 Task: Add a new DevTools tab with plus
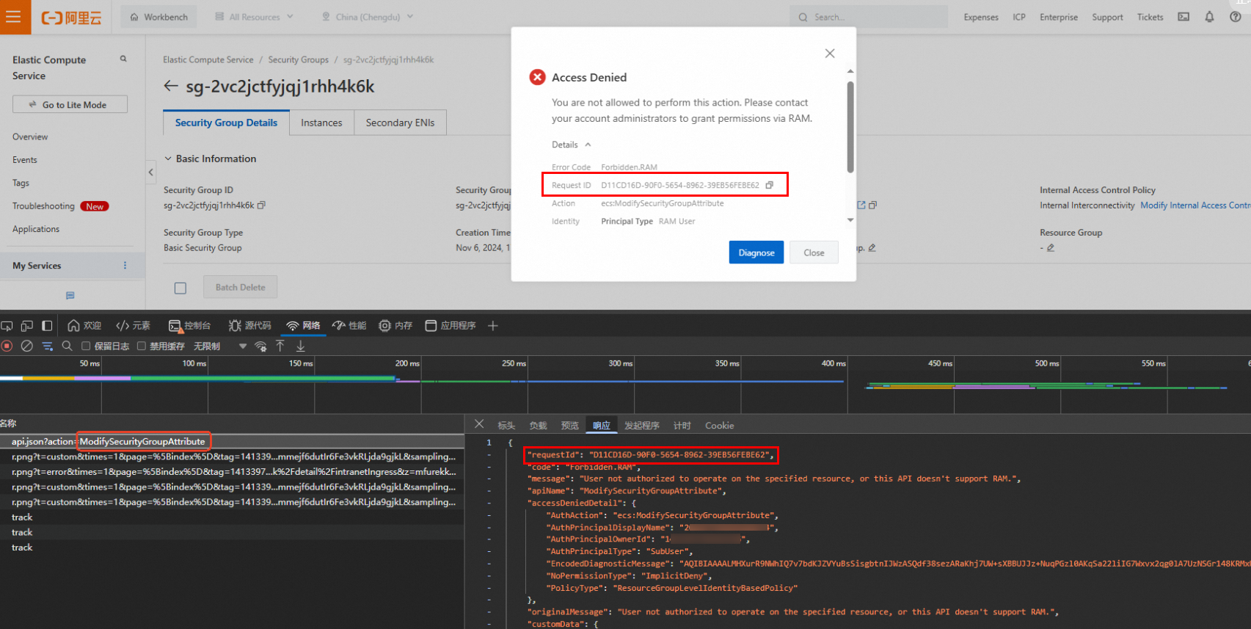[493, 326]
